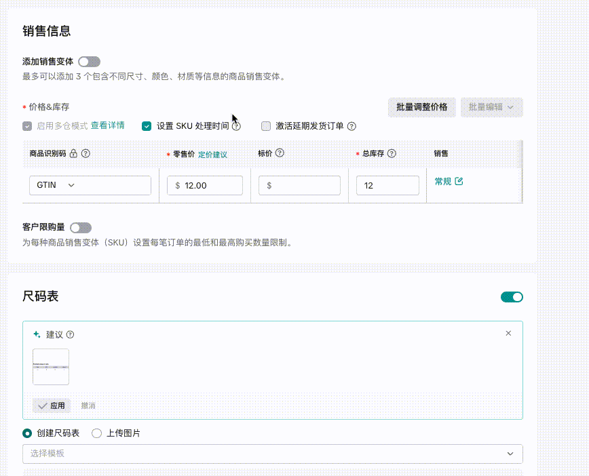
Task: Click the 批量调整价格 button
Action: (x=421, y=107)
